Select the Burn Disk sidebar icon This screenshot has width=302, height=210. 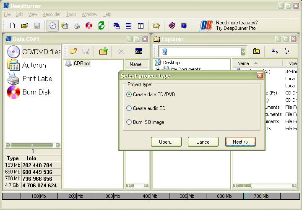point(13,92)
